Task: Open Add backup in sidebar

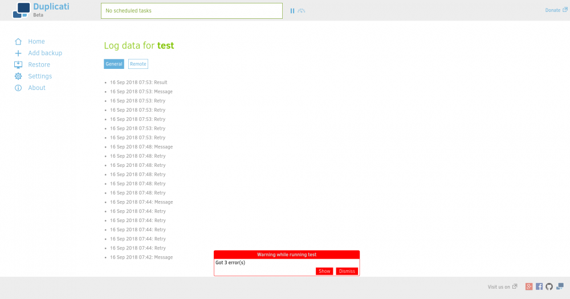Action: coord(45,53)
